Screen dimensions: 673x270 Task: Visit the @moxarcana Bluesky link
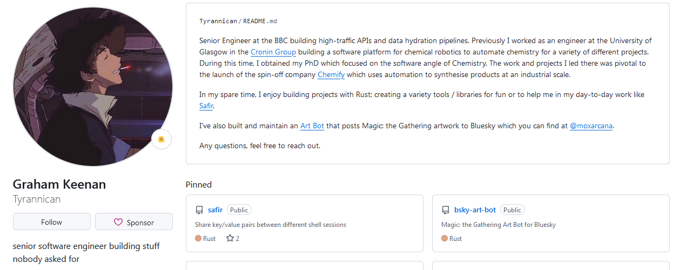point(591,126)
